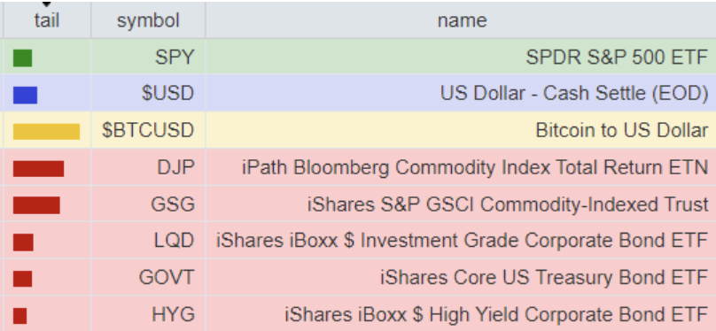
Task: Click the sort arrow above tail
Action: click(x=46, y=4)
